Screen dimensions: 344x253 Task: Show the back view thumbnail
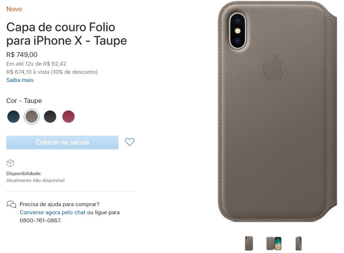[249, 243]
